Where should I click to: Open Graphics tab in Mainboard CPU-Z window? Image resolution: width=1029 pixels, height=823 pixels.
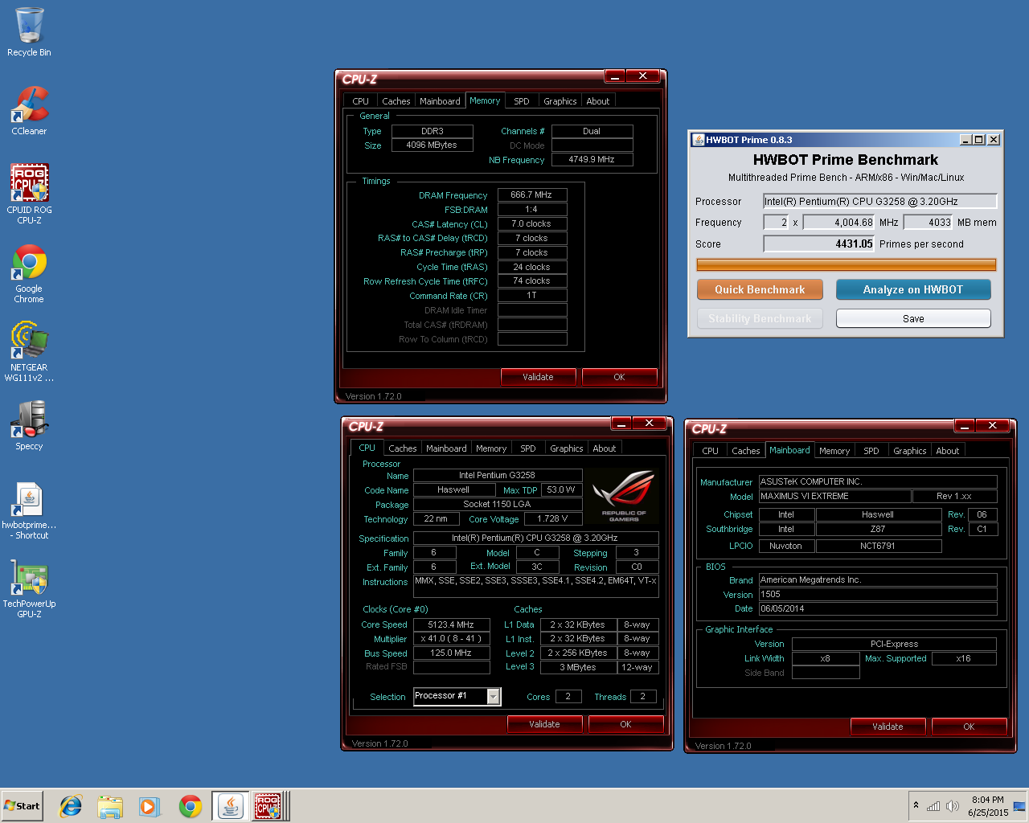[x=909, y=451]
